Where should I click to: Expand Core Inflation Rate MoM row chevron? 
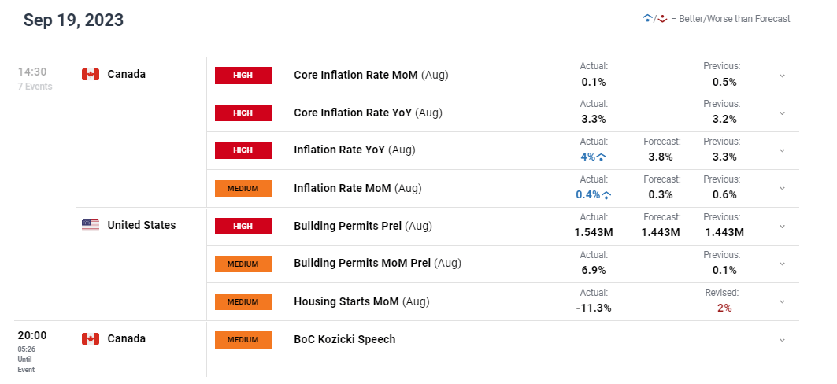tap(782, 76)
